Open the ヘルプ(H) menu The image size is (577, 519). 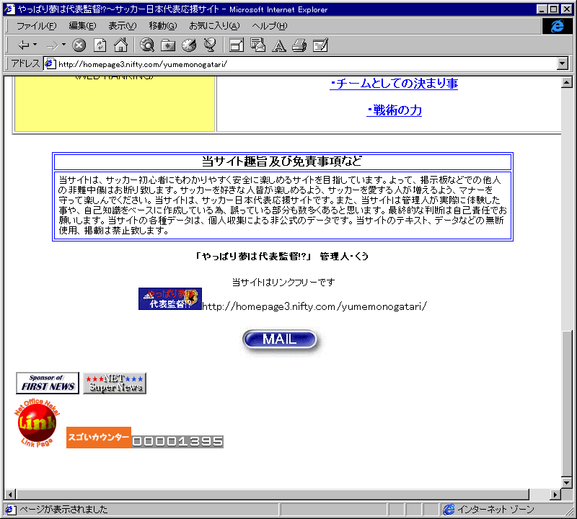[x=269, y=26]
